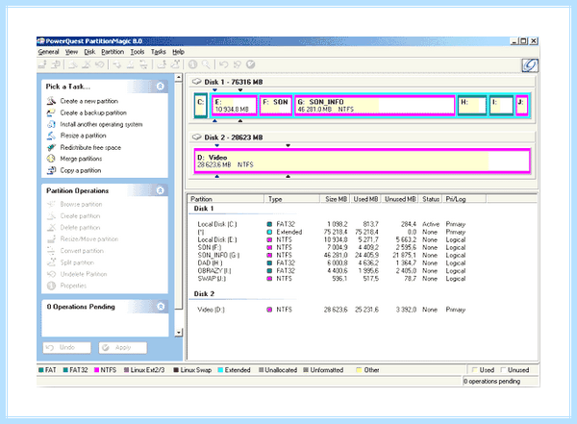Screen dimensions: 577x424
Task: Open the General menu
Action: (49, 52)
